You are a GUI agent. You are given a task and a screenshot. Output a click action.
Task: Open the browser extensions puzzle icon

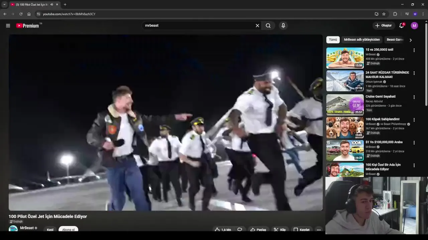[395, 14]
